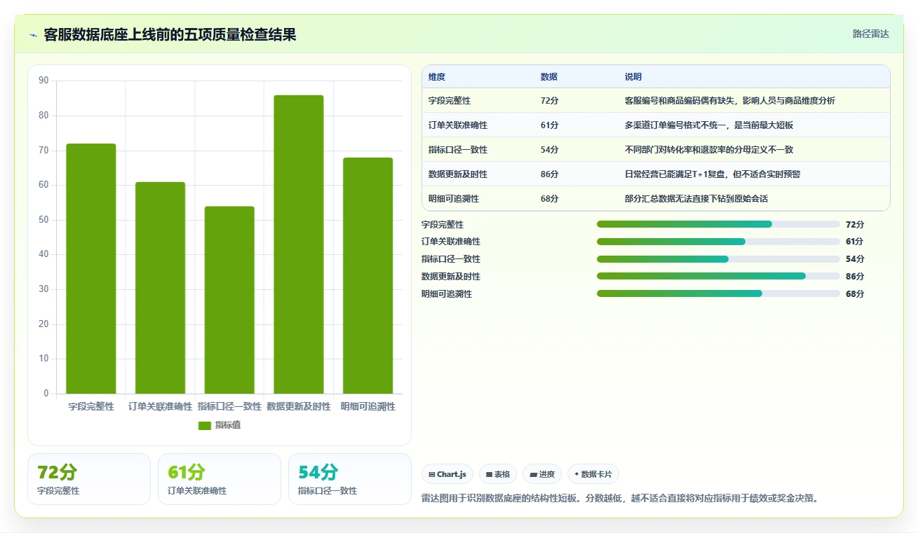Click the 90 y-axis tick label
Viewport: 918px width, 533px height.
(43, 81)
